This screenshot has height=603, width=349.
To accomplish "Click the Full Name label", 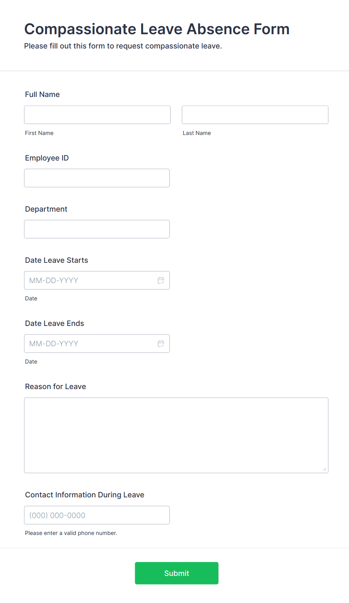I will (x=42, y=94).
